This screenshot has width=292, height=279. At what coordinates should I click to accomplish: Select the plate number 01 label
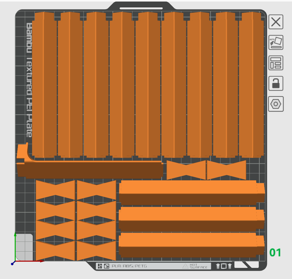(x=275, y=252)
